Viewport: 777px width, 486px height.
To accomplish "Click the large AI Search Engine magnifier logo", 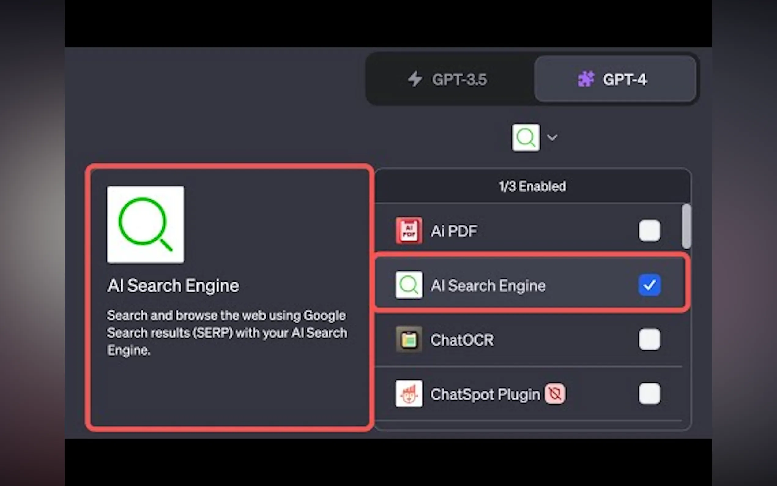I will [146, 224].
